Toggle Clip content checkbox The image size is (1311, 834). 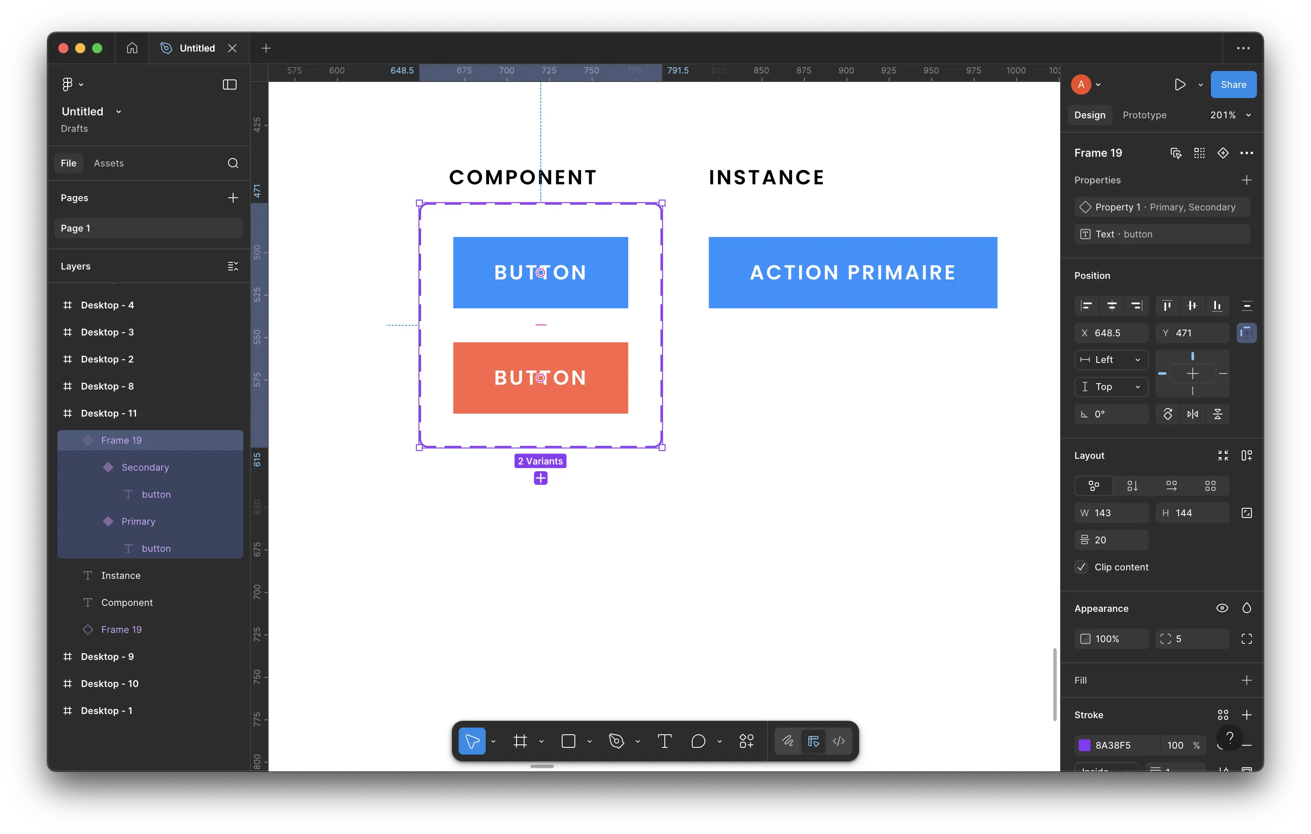[x=1081, y=567]
